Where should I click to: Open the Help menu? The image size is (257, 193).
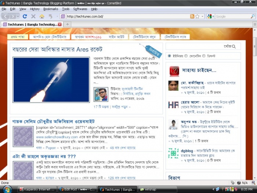point(94,9)
